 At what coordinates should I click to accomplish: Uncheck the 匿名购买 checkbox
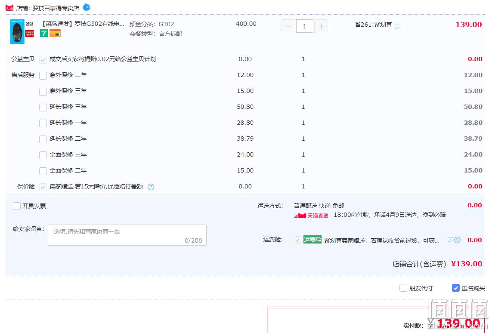click(455, 288)
